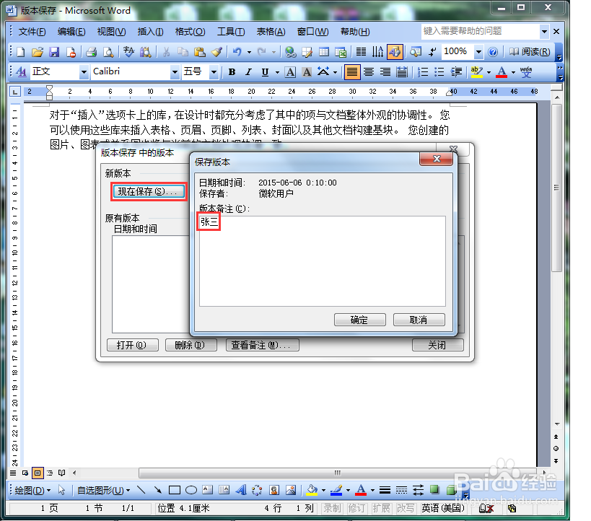Click 关闭 in versions dialog

(437, 345)
